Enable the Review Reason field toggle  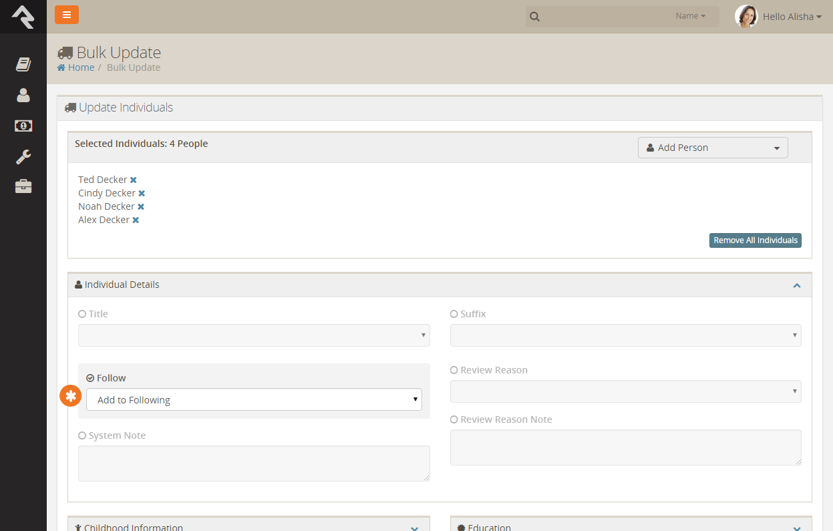(x=454, y=370)
